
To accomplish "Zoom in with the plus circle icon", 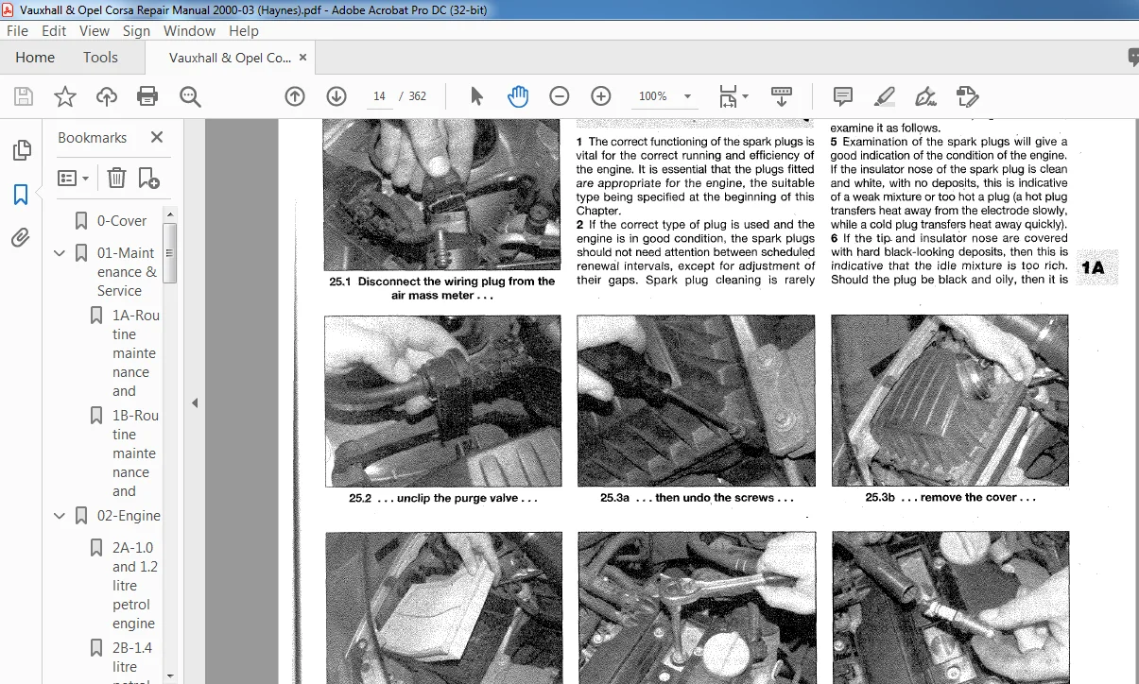I will click(601, 96).
